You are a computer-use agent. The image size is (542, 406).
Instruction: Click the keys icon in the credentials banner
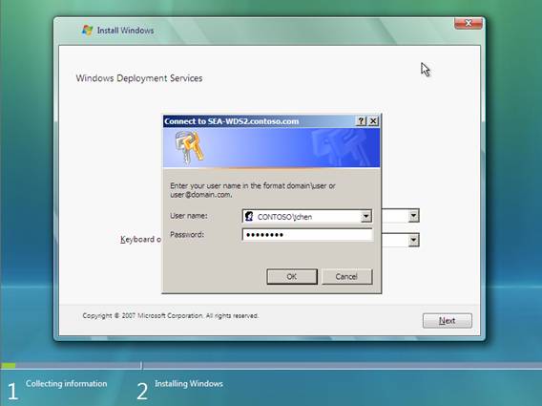(x=189, y=147)
